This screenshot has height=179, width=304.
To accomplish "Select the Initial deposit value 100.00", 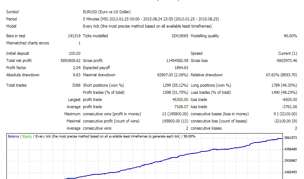I will [74, 53].
